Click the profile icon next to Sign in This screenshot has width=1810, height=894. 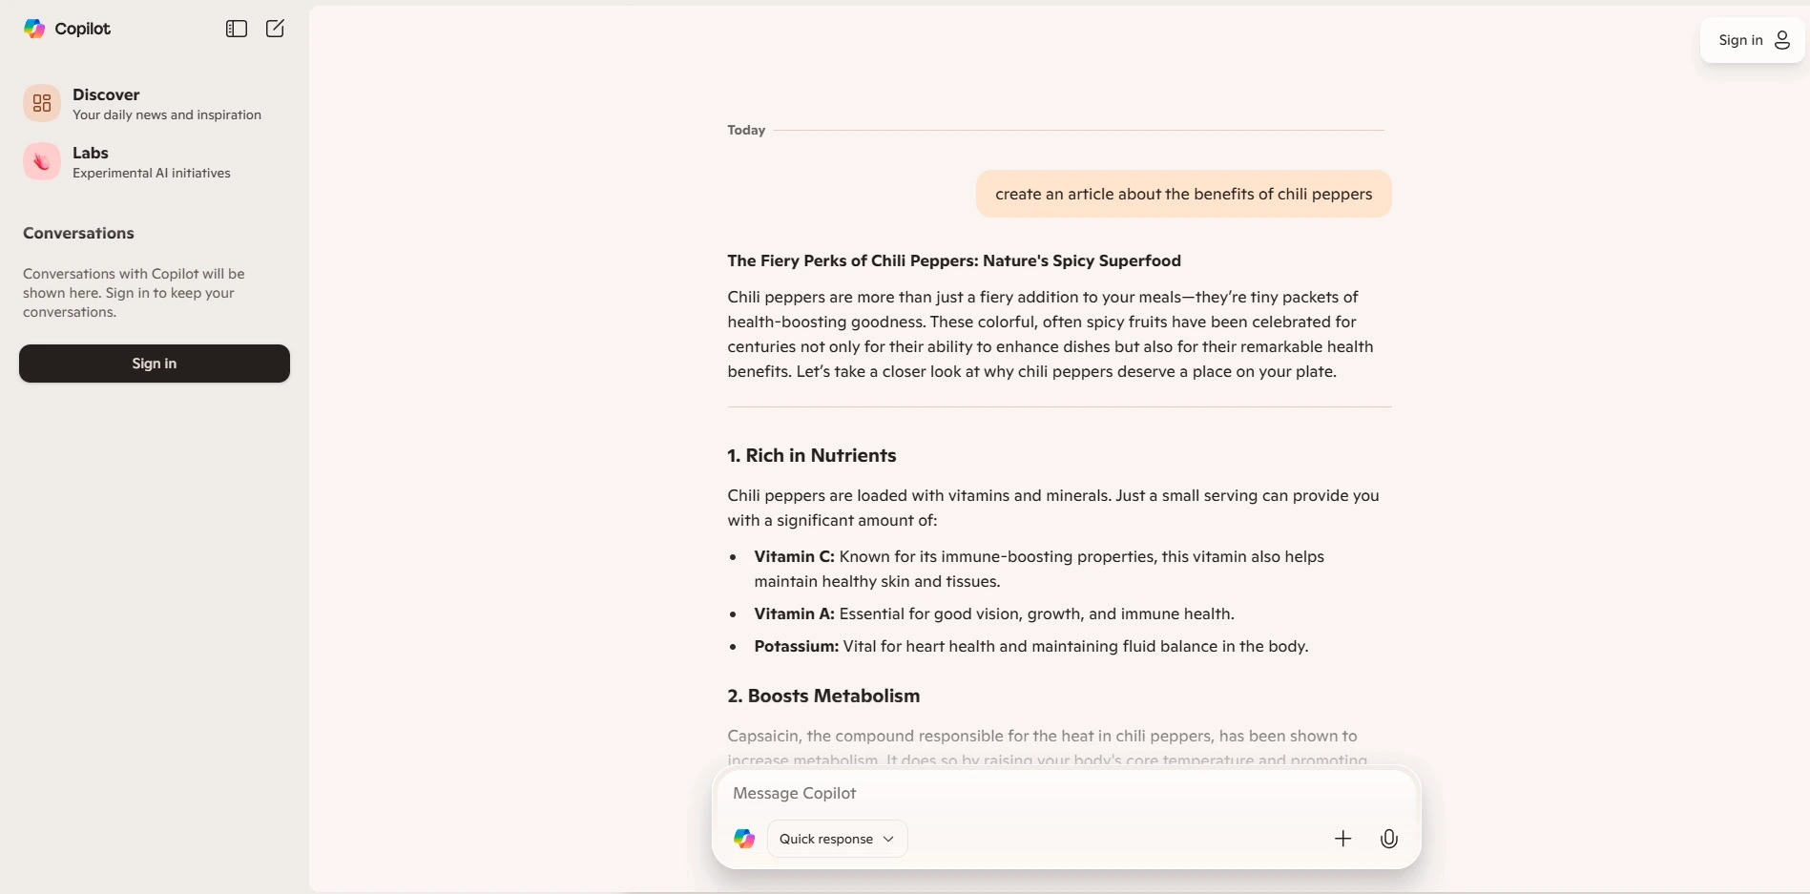click(x=1782, y=40)
